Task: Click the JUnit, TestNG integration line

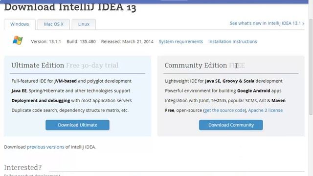Action: click(x=225, y=101)
